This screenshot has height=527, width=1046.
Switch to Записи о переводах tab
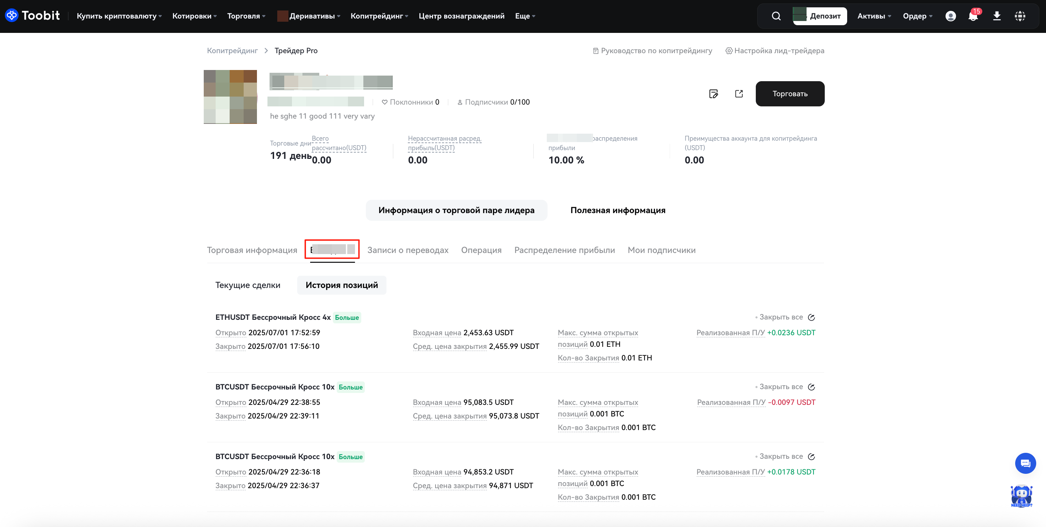click(408, 250)
